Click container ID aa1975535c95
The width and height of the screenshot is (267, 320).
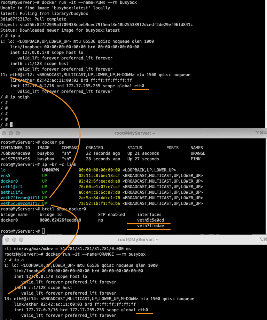[x=15, y=159]
